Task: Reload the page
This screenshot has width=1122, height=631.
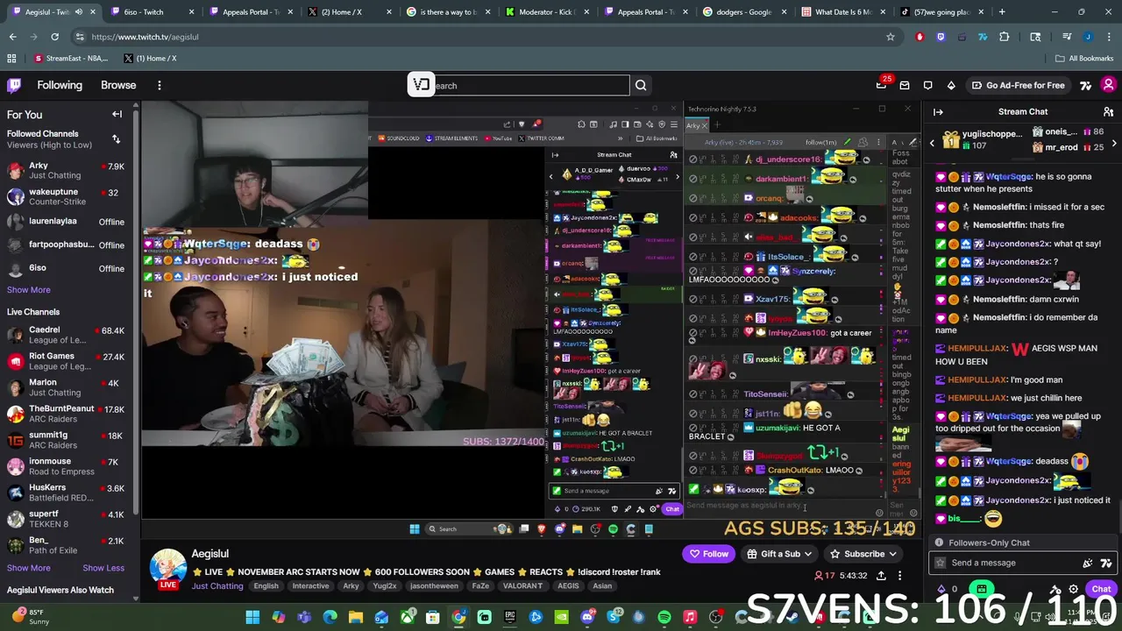Action: [x=54, y=37]
